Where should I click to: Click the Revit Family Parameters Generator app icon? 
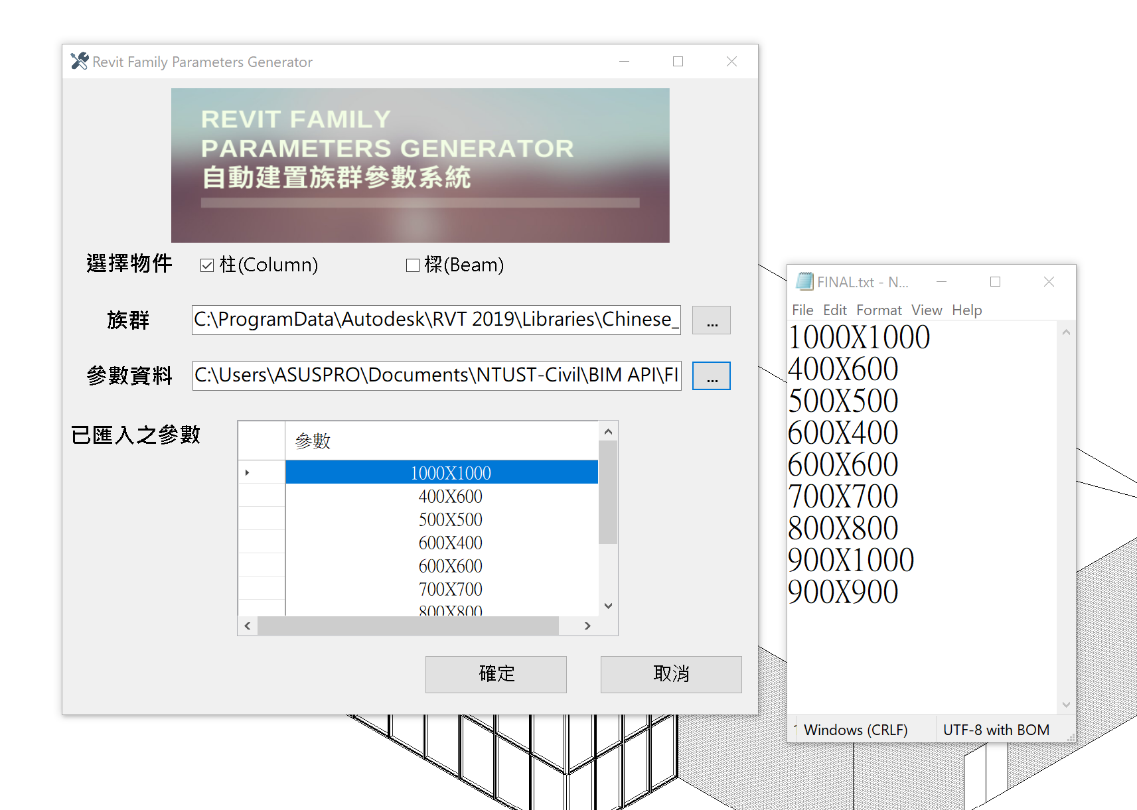(x=80, y=62)
